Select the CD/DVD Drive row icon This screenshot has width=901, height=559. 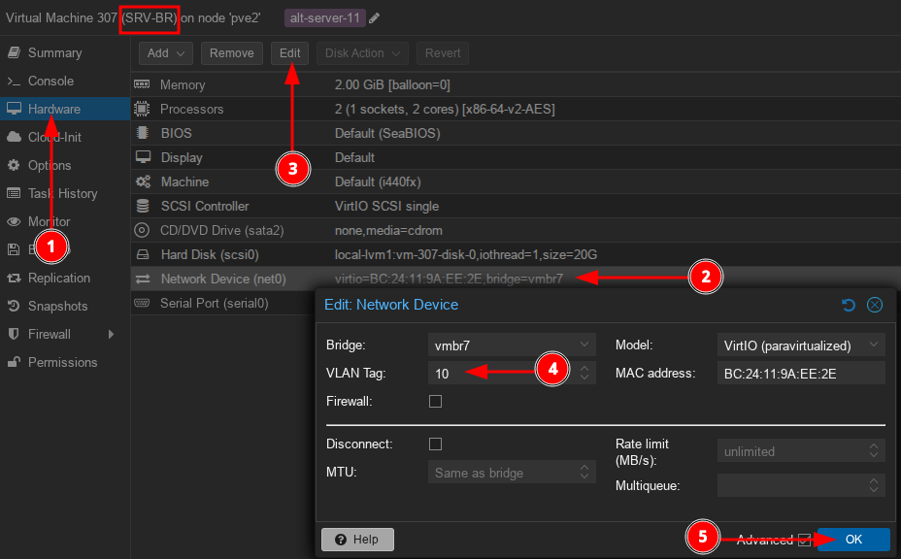pos(143,231)
